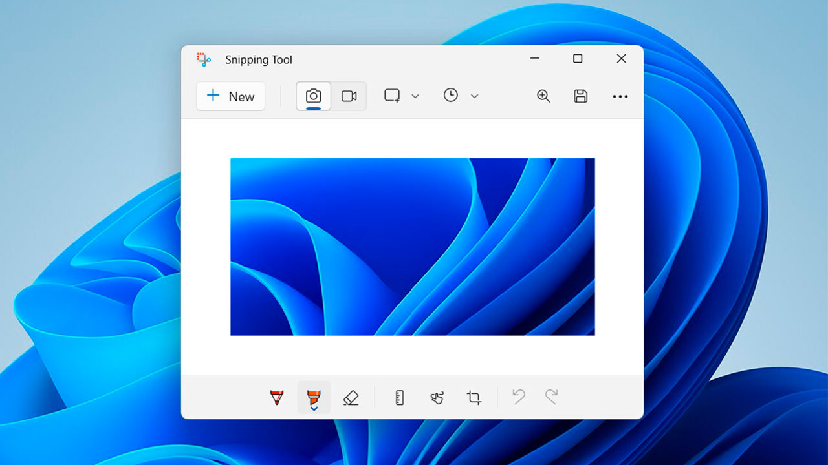Image resolution: width=828 pixels, height=465 pixels.
Task: Click the Undo arrow
Action: 518,397
